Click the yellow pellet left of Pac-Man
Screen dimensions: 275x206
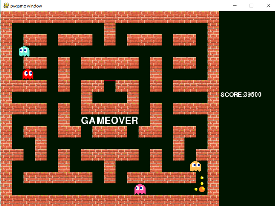pos(196,189)
